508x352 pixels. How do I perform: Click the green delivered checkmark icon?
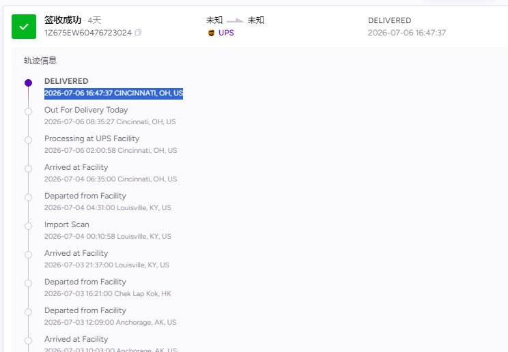pos(24,27)
